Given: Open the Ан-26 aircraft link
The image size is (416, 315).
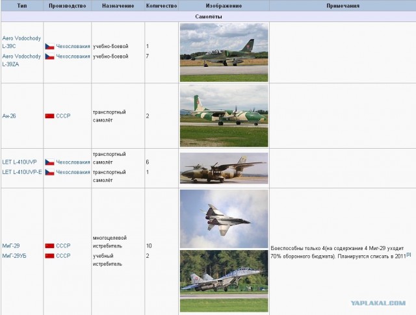Looking at the screenshot, I should (x=9, y=116).
